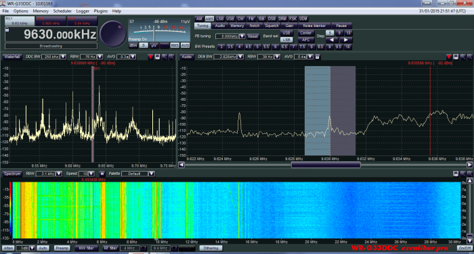This screenshot has width=474, height=254.
Task: Select AM demodulation mode
Action: click(199, 19)
